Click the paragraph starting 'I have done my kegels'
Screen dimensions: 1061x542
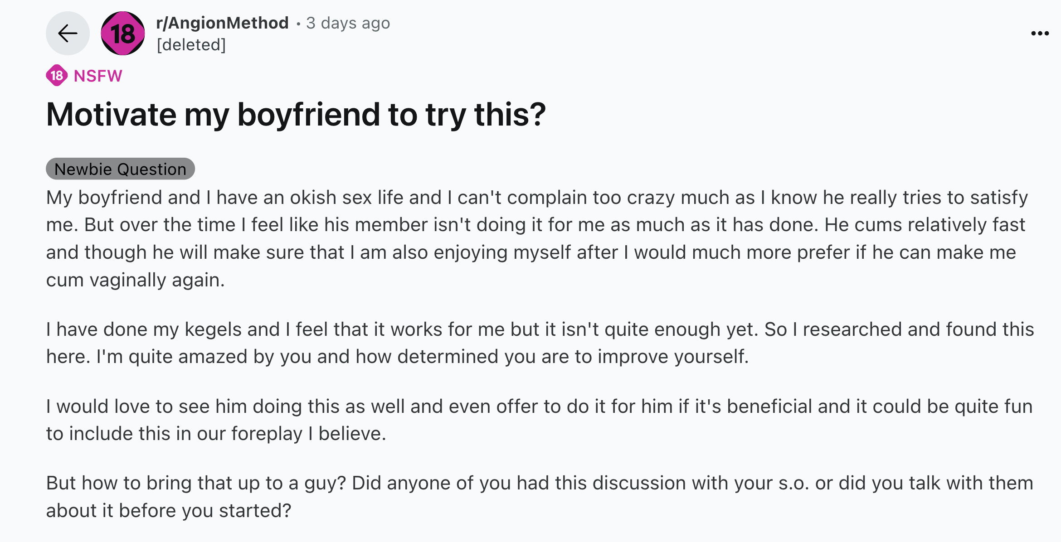[540, 343]
